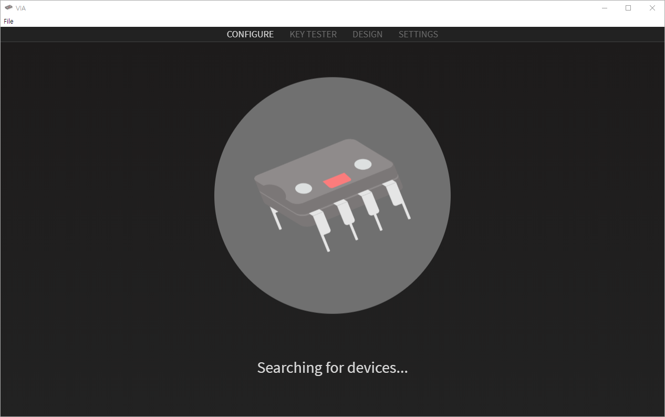Click the red mouth on the chip

point(337,180)
